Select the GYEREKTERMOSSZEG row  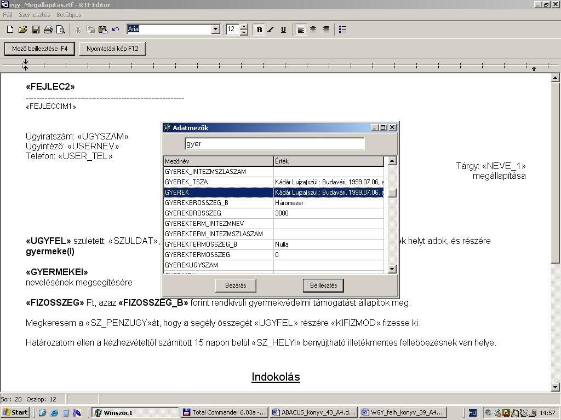pos(274,255)
